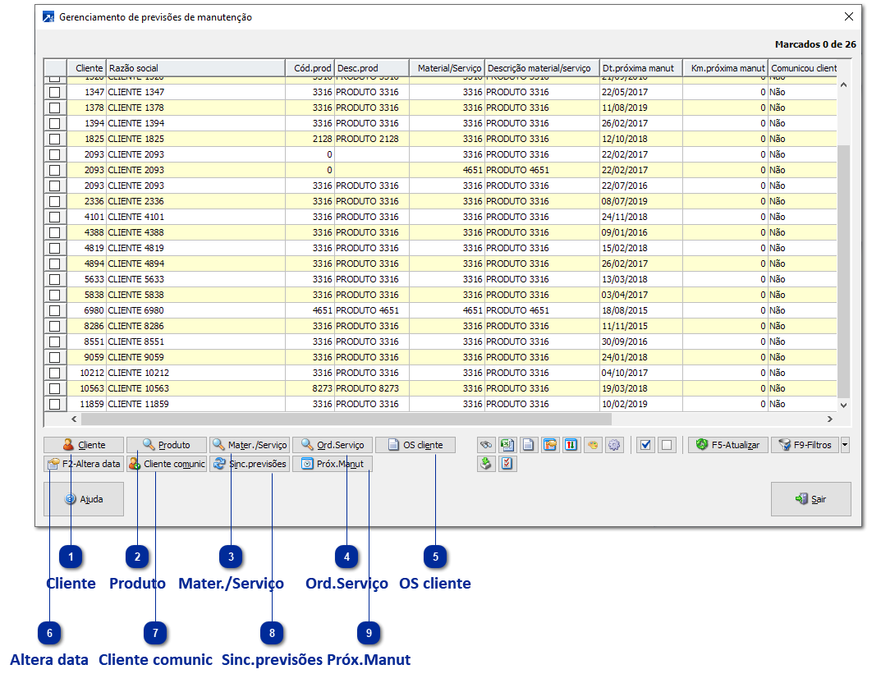Open the gear settings icon

pos(614,445)
